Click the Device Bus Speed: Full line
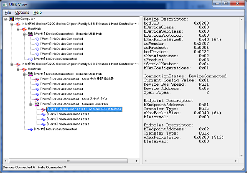The width and height of the screenshot is (247, 173). click(x=176, y=84)
